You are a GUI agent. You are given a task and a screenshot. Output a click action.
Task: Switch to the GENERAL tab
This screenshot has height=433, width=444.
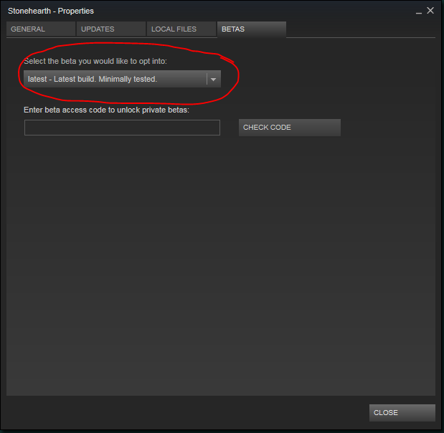[41, 29]
